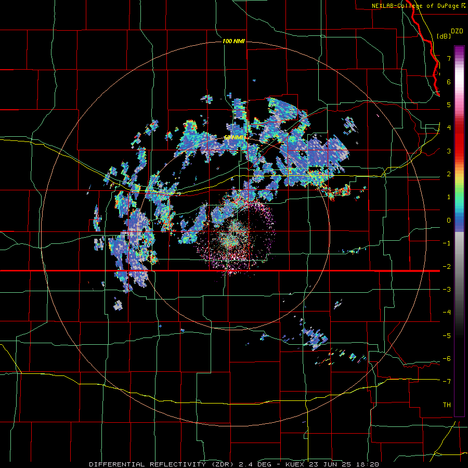
Task: Click the [dB] units label
Action: [x=444, y=36]
